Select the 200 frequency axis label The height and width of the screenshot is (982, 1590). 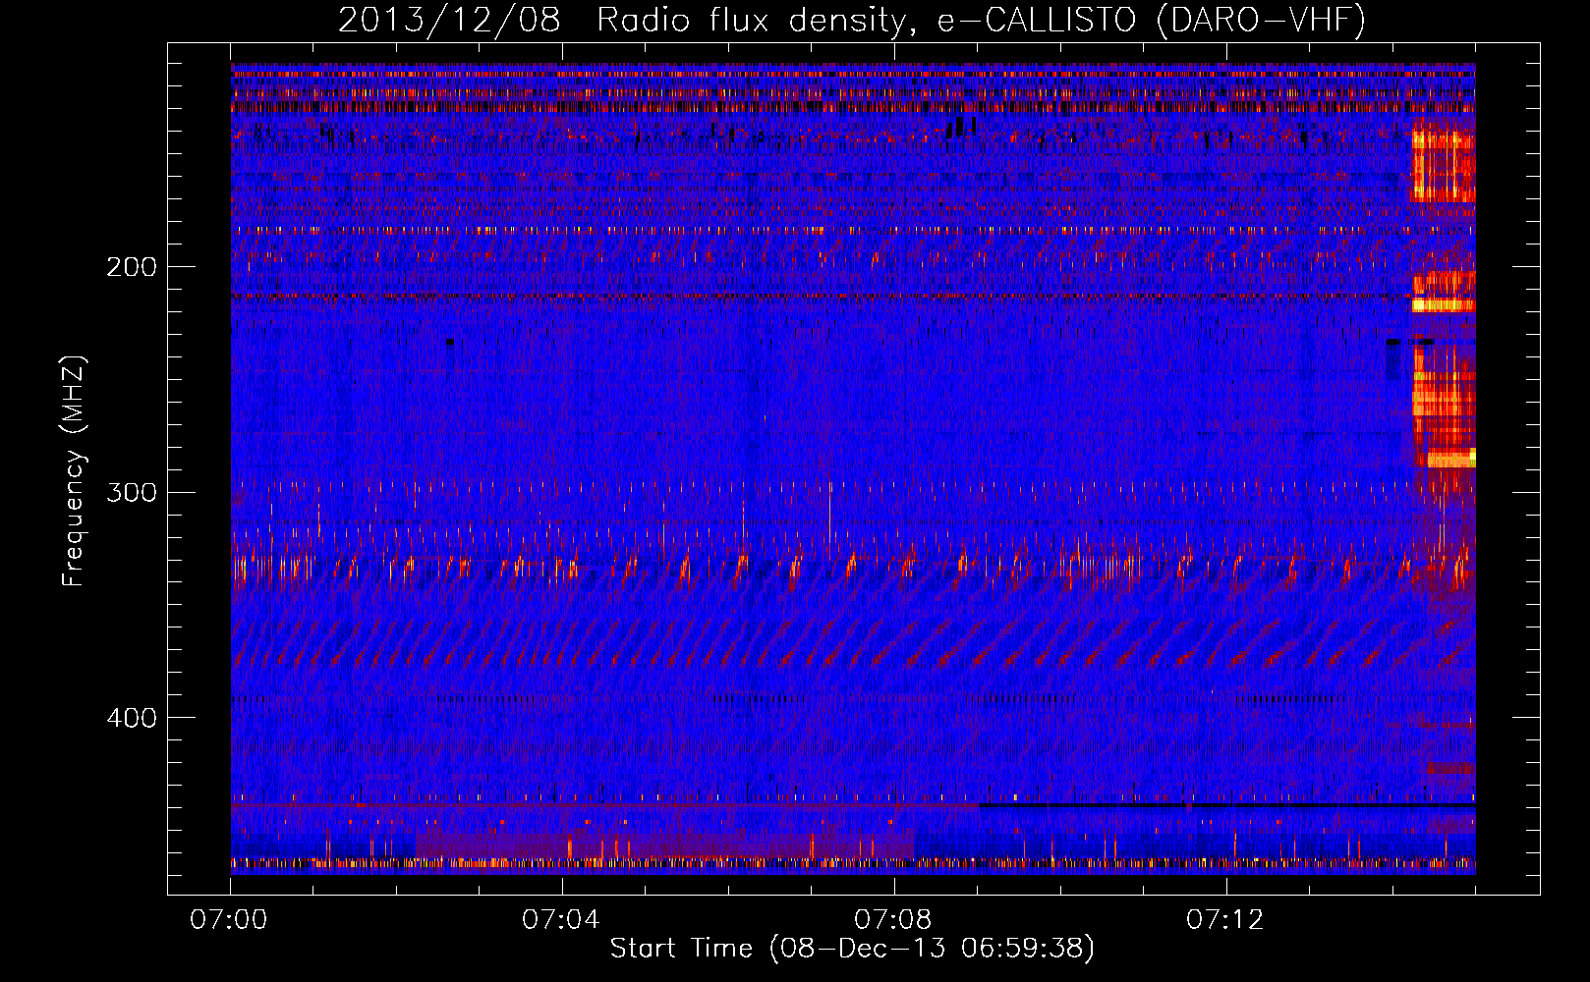click(132, 267)
